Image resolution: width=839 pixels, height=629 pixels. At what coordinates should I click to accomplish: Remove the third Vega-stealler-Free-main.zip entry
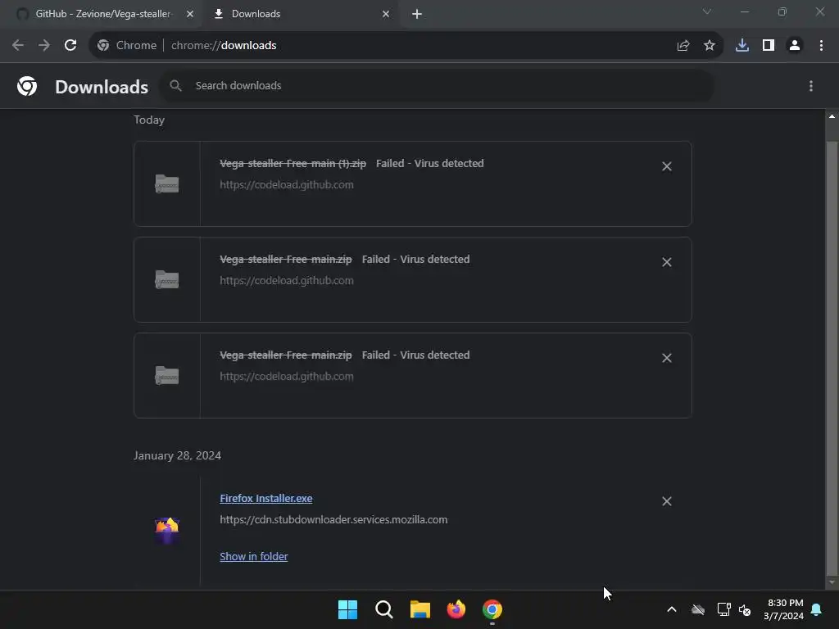click(667, 358)
